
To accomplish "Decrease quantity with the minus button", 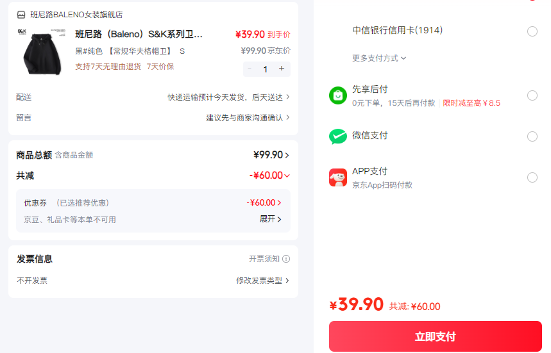I will (x=250, y=69).
